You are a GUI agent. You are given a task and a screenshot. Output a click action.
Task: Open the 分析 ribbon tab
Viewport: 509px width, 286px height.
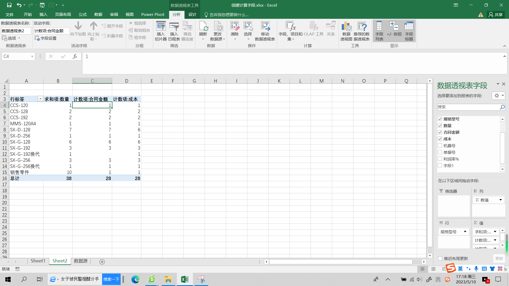[x=177, y=15]
